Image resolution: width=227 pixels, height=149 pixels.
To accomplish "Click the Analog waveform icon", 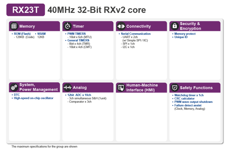I will [68, 87].
